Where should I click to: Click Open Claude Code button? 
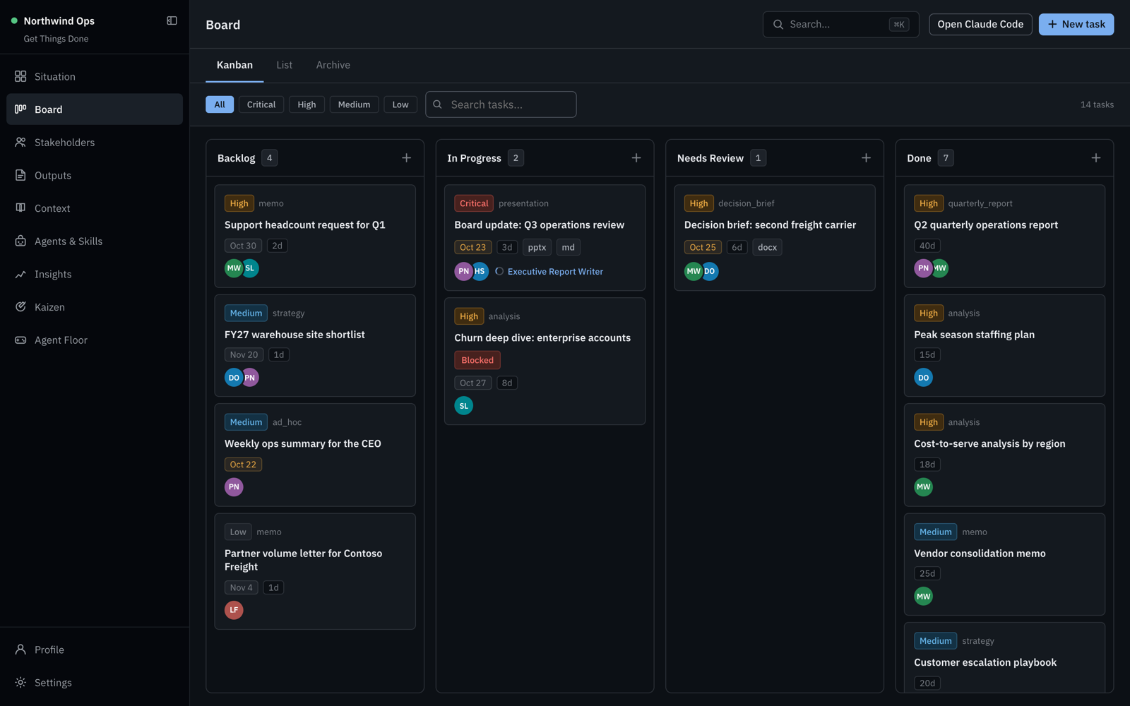980,24
